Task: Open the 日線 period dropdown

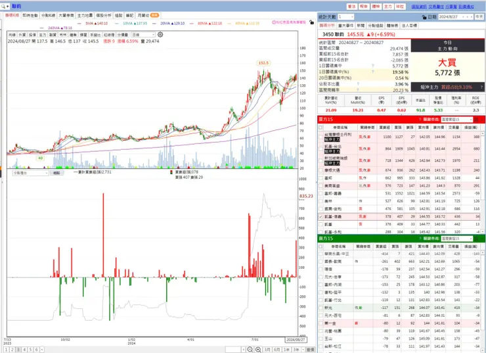Action: point(143,35)
